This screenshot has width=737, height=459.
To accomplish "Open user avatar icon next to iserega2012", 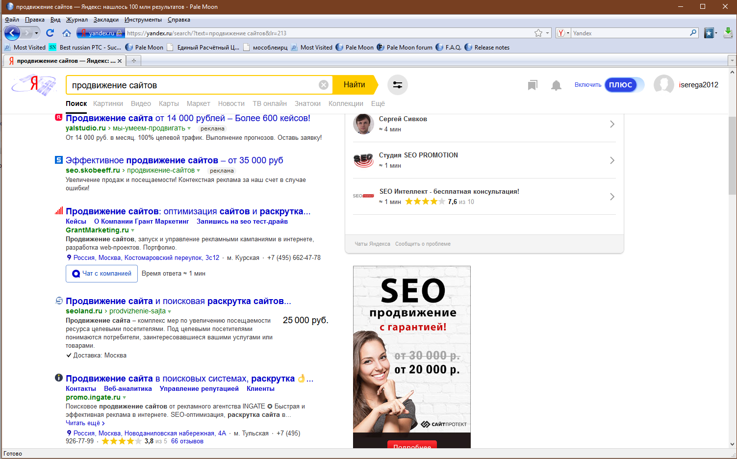I will coord(663,85).
